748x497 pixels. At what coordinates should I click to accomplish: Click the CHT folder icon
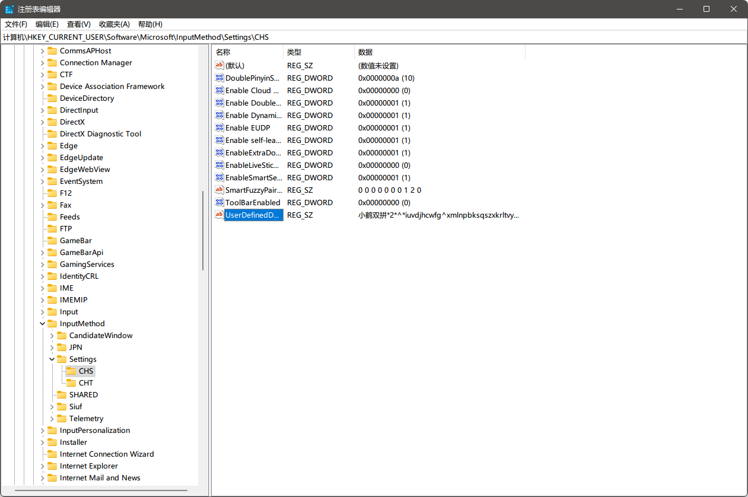click(x=71, y=383)
